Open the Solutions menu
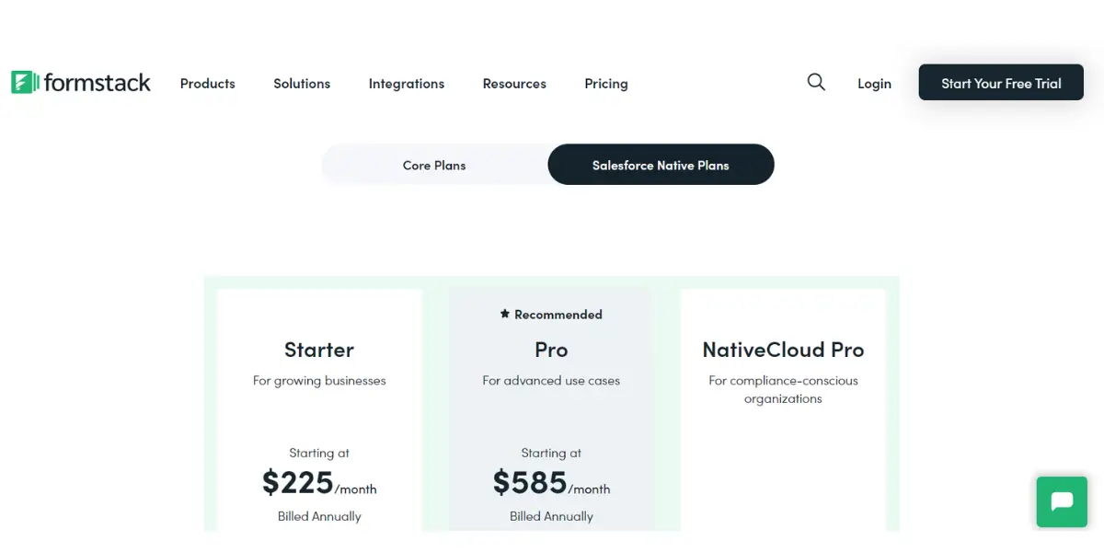Viewport: 1104px width, 552px height. tap(302, 84)
